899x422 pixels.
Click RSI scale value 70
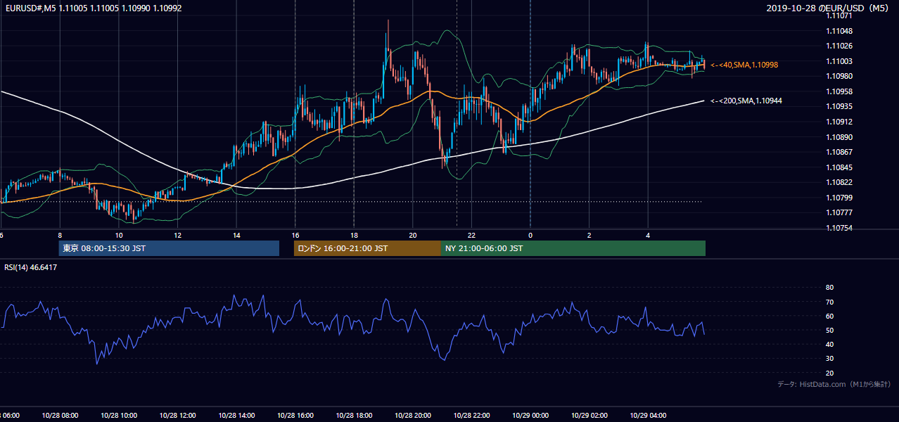click(829, 302)
